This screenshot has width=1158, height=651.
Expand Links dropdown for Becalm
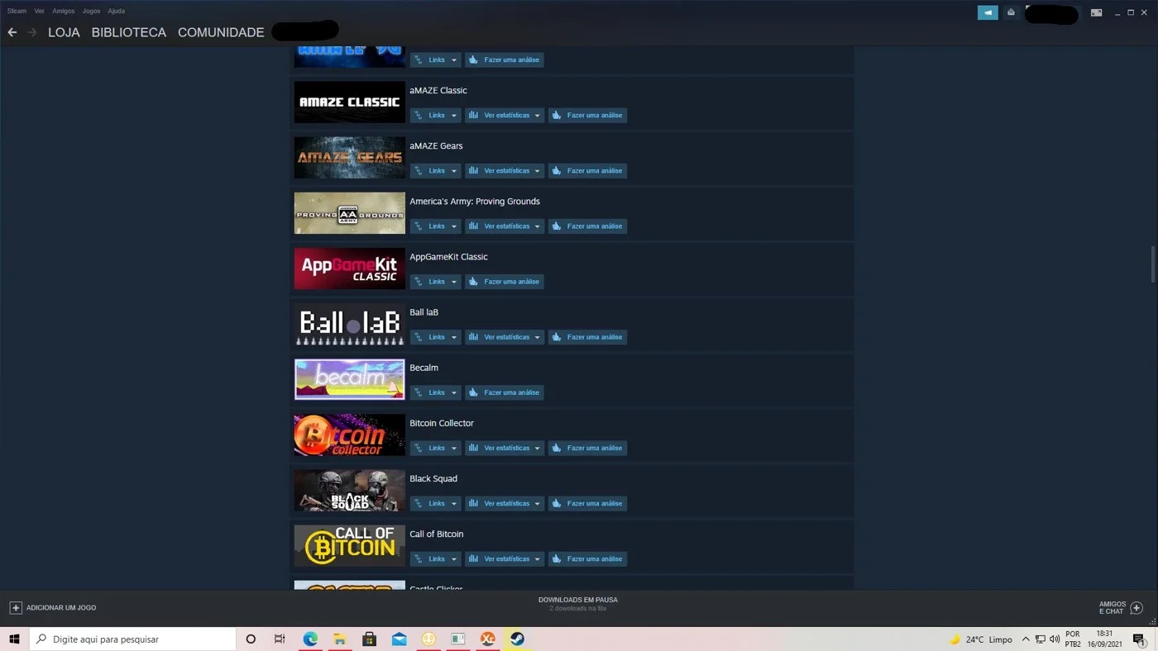(x=435, y=392)
